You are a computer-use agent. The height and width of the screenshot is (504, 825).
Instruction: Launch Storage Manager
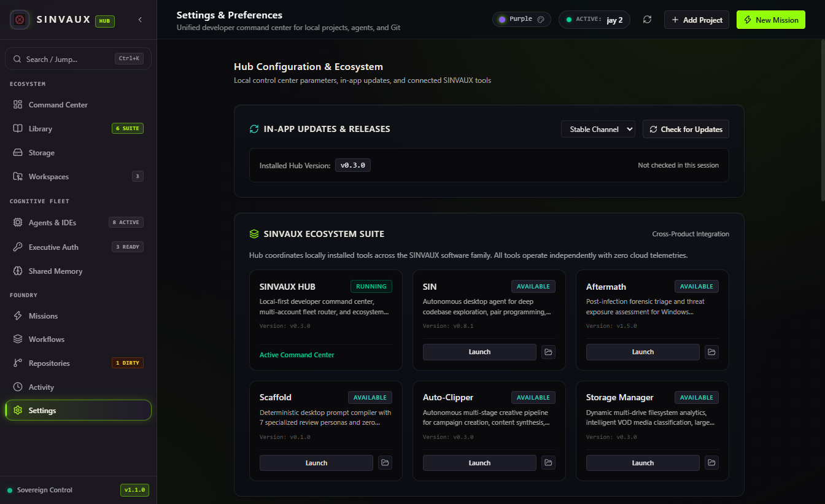(643, 463)
